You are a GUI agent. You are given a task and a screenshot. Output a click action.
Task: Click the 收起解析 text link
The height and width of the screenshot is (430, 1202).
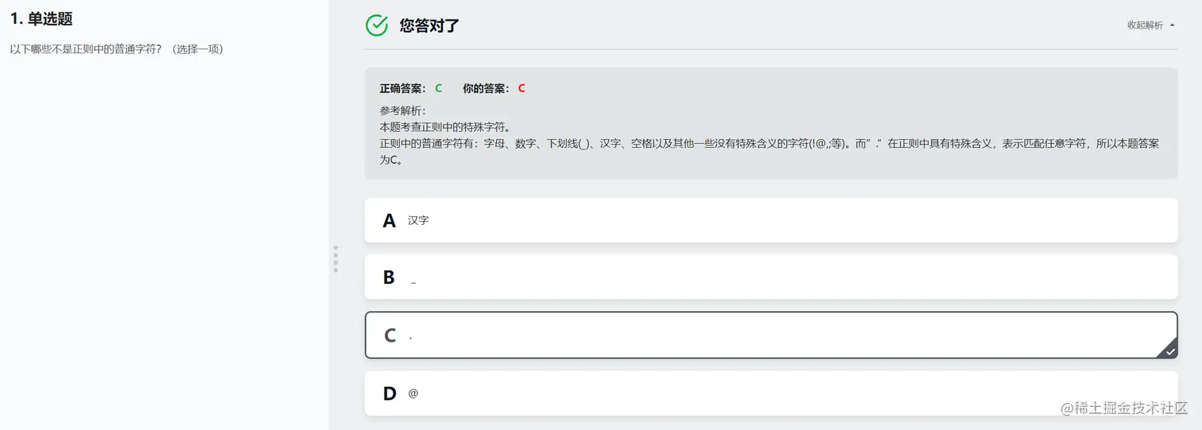pos(1145,25)
